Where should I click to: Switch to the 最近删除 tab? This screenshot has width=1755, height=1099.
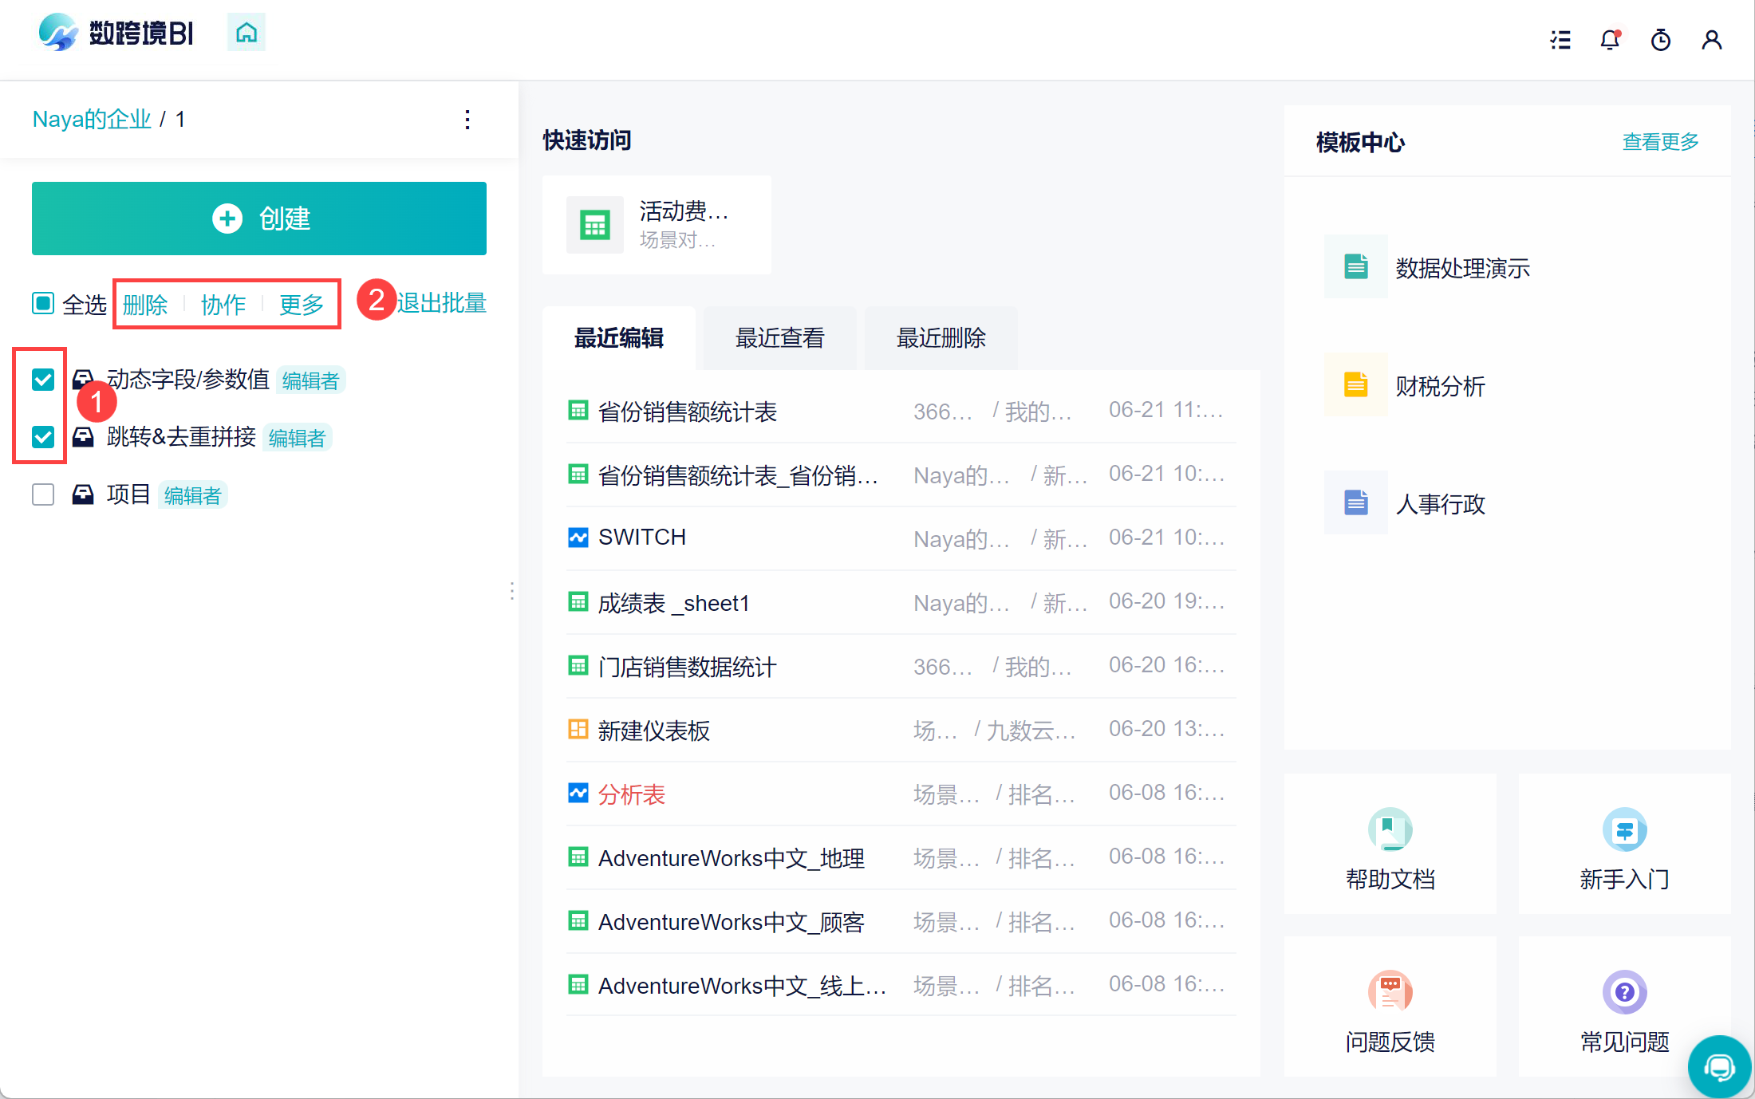tap(941, 338)
